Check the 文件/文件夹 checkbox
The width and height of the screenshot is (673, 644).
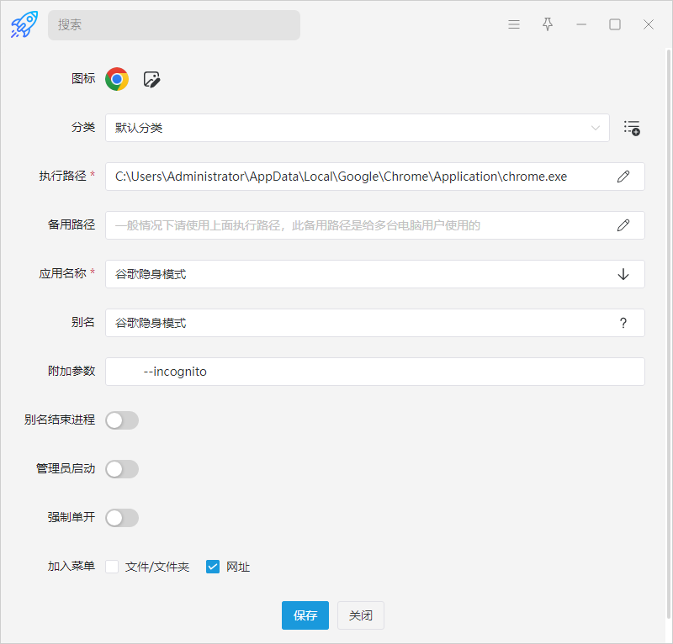click(112, 567)
